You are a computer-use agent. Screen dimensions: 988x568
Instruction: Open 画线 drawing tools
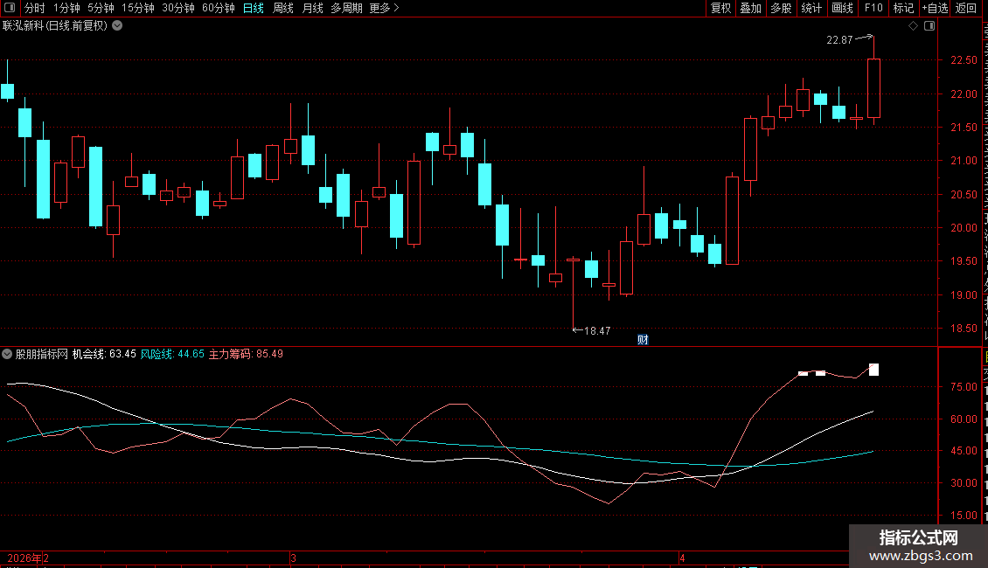tap(842, 8)
